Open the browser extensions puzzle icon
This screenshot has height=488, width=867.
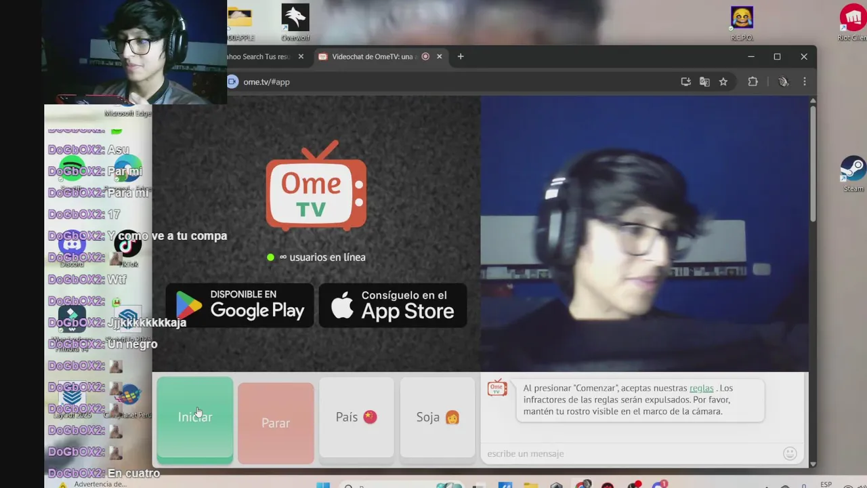[x=753, y=82]
